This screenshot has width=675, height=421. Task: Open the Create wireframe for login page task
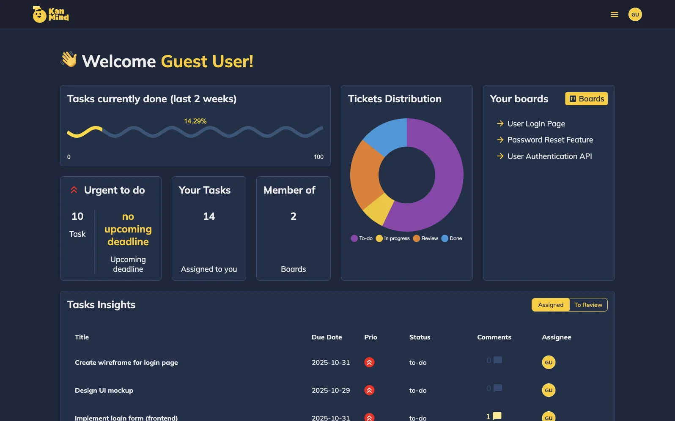126,363
